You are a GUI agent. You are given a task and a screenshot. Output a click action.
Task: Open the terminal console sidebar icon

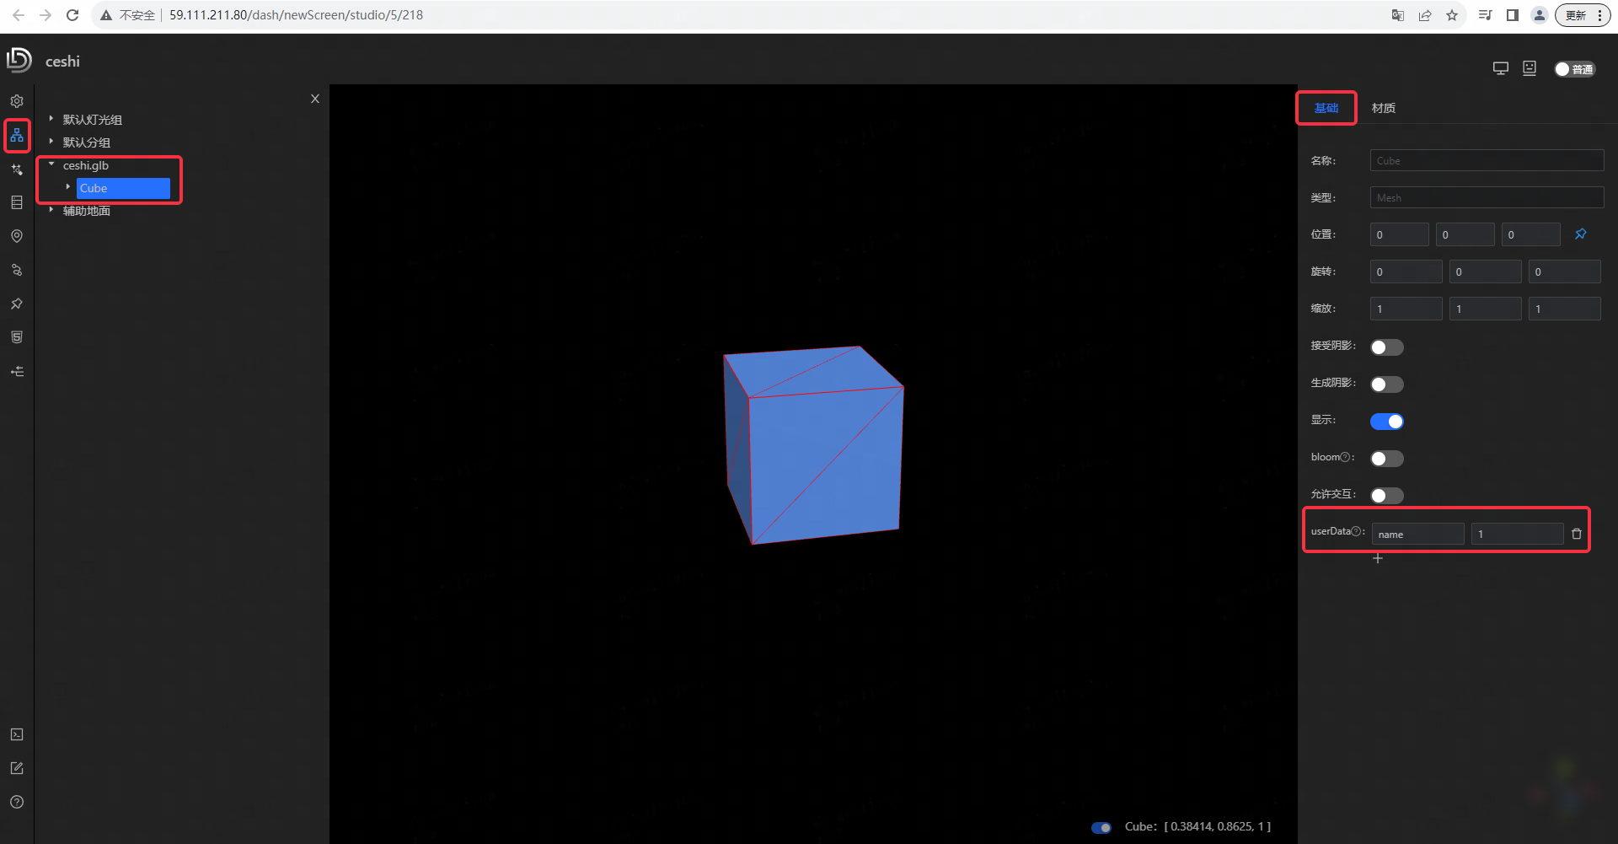pos(17,734)
